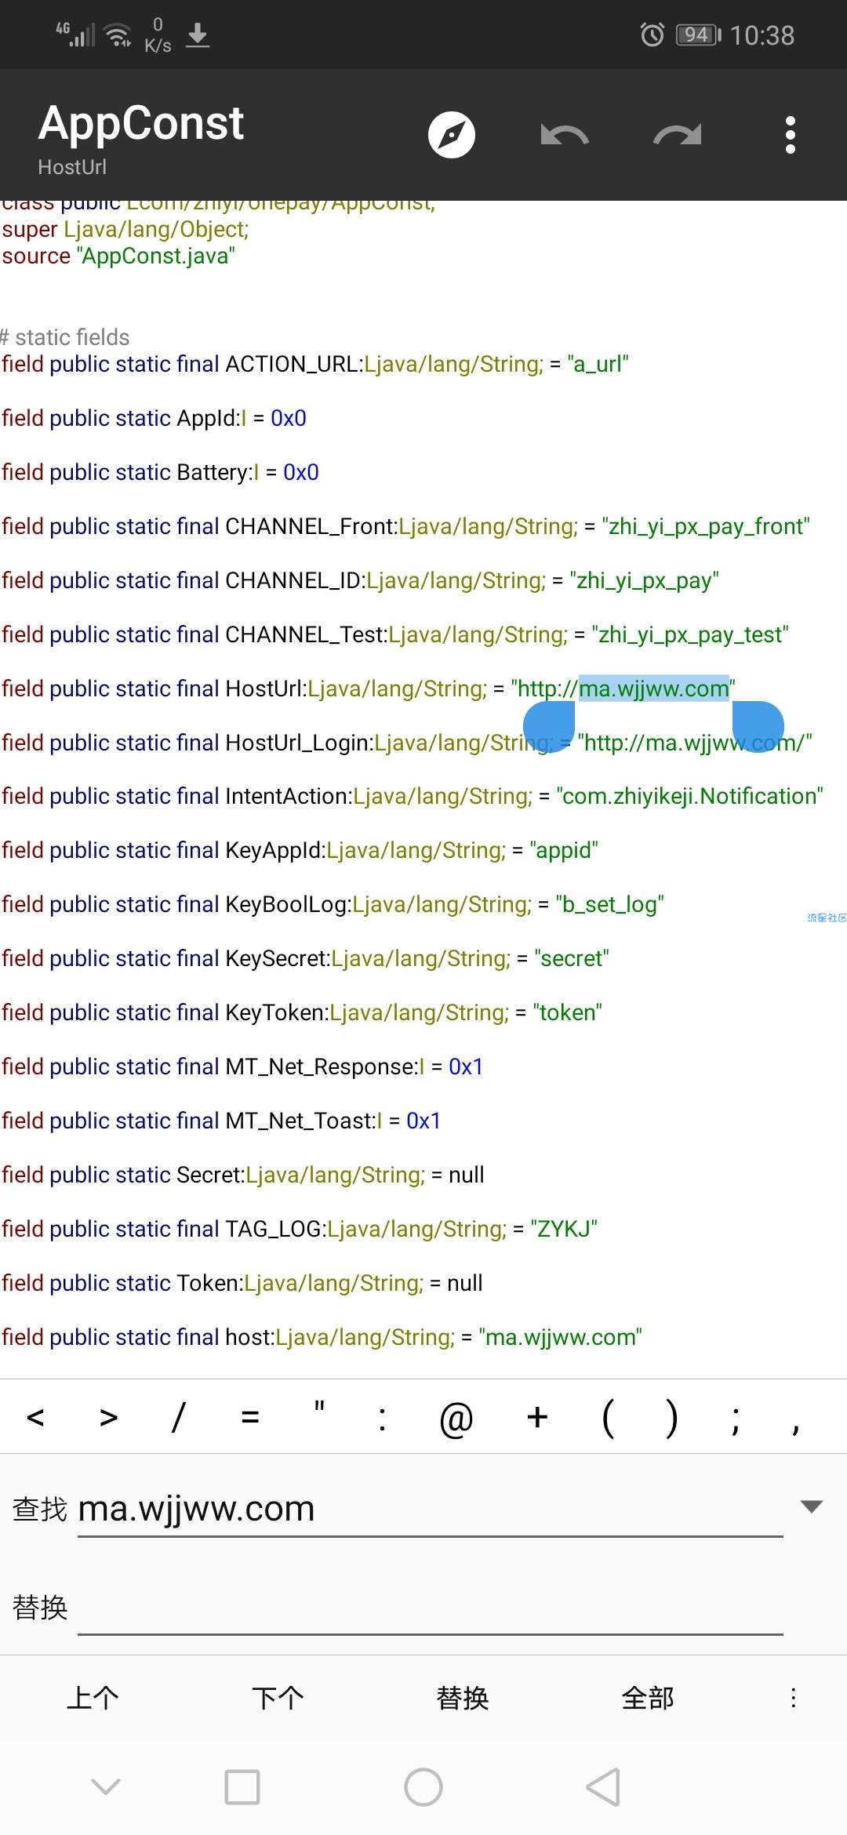
Task: Tap the MT_Net_Toast field line
Action: [x=220, y=1121]
